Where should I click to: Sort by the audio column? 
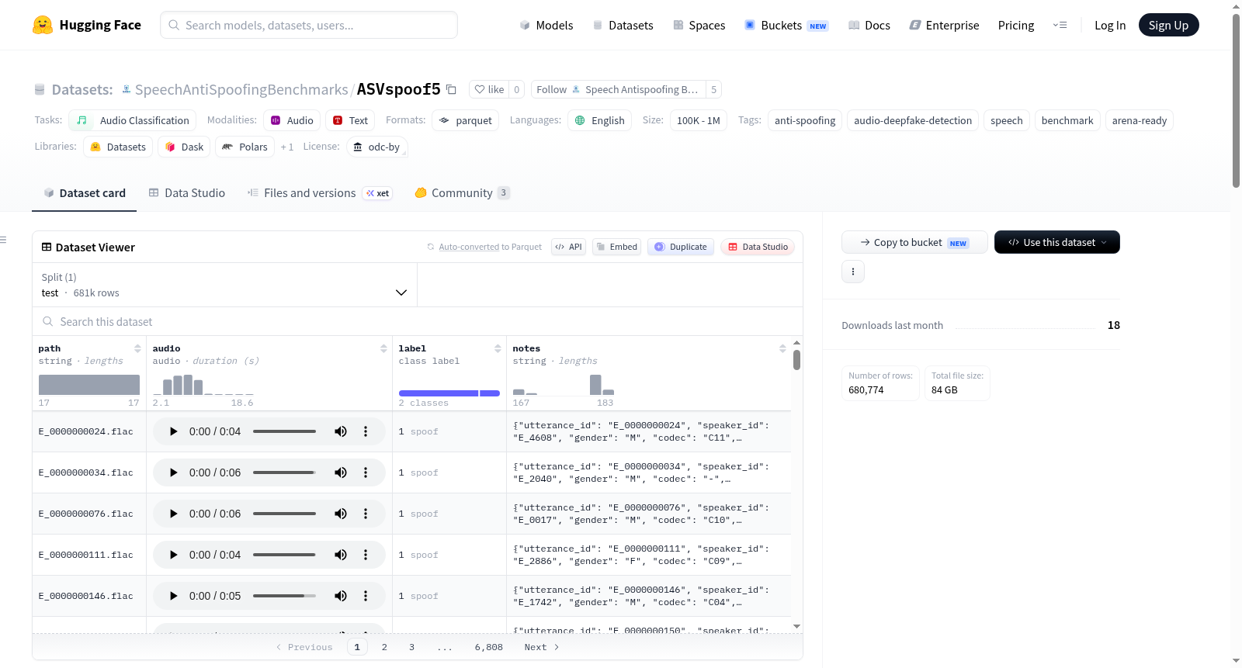coord(383,348)
